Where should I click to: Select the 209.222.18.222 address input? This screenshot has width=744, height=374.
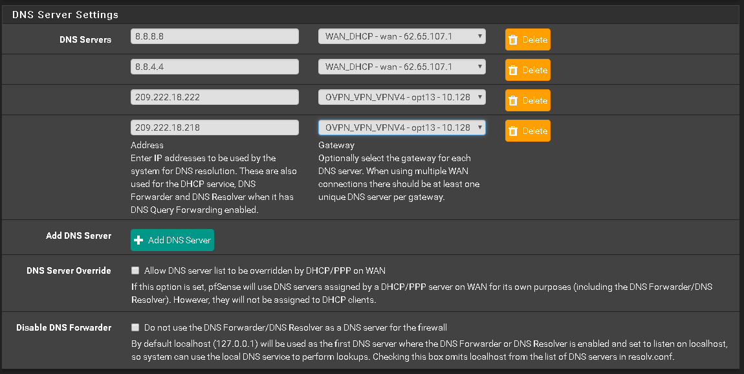point(214,97)
